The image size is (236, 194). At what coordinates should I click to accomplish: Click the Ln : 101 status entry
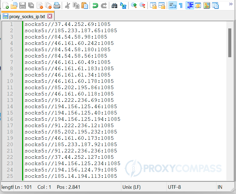click(x=23, y=187)
